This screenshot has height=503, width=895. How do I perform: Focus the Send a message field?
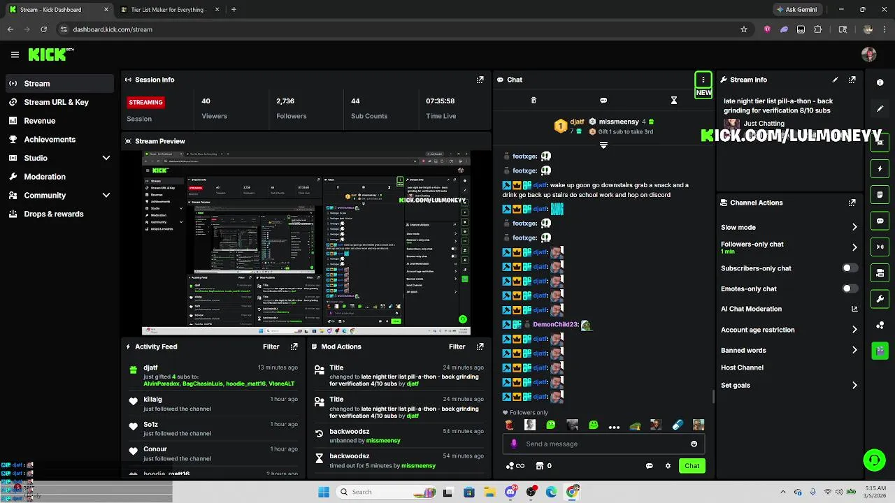603,444
